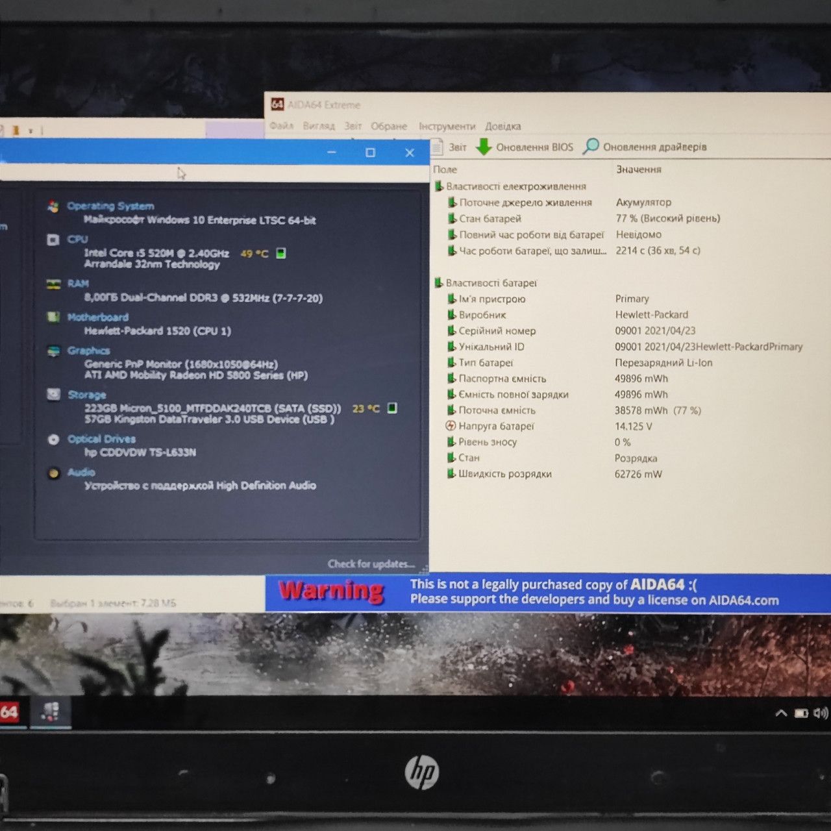Open the Audio section link in Speccy
The image size is (831, 831).
pyautogui.click(x=81, y=472)
